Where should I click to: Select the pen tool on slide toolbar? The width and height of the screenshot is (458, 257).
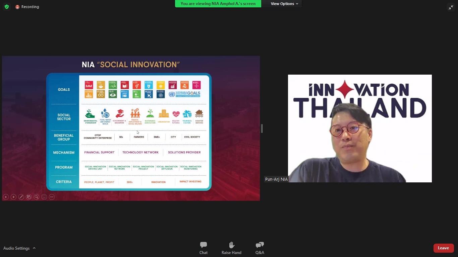(21, 197)
